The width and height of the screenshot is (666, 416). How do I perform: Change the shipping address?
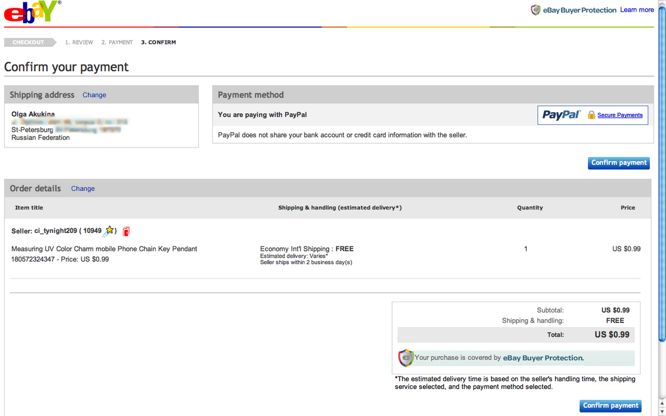(x=94, y=95)
